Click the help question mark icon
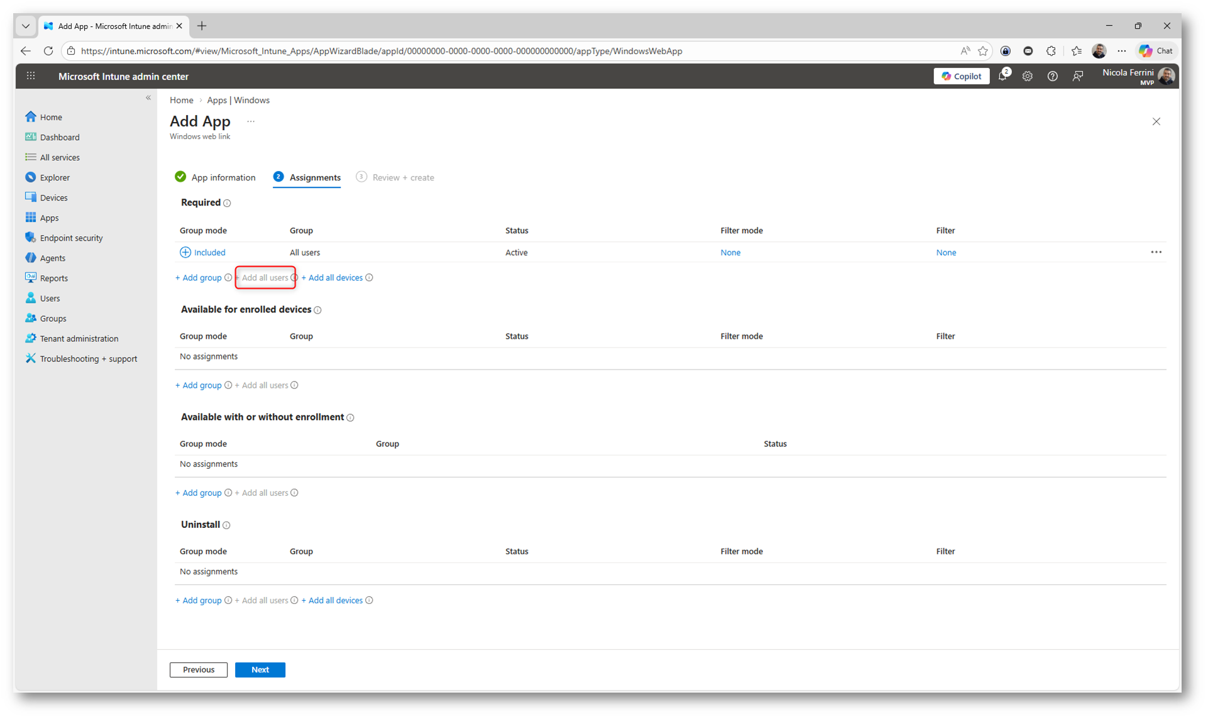 click(1052, 76)
